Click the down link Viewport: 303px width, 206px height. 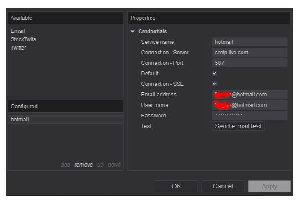click(114, 165)
